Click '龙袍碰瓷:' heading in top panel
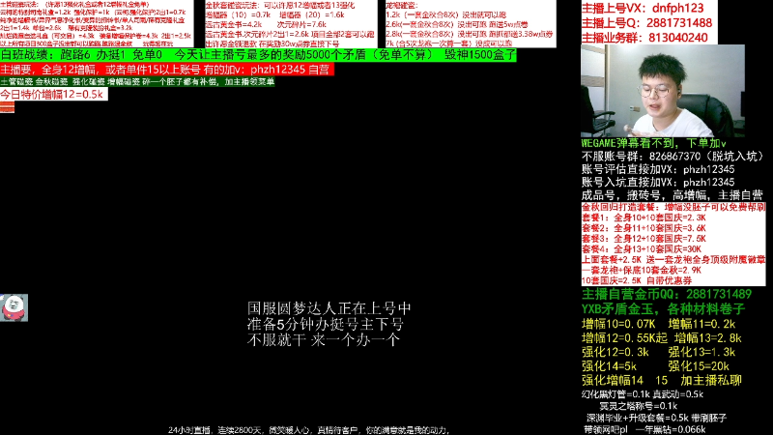Screen dimensions: 773x435 coord(402,6)
